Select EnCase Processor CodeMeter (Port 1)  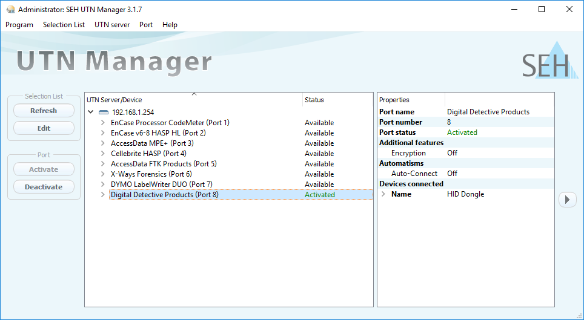tap(170, 122)
